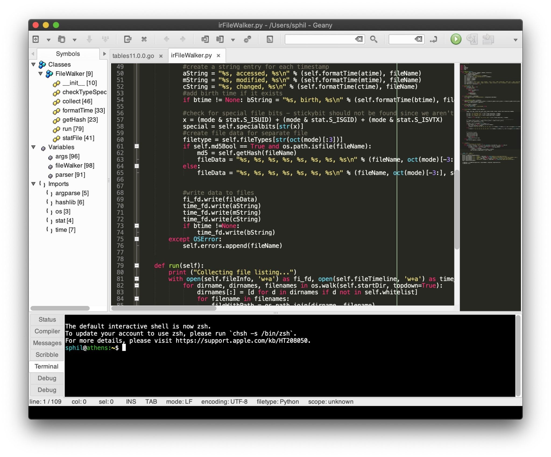Search the document using the magnifier icon
The image size is (551, 457).
(x=374, y=39)
